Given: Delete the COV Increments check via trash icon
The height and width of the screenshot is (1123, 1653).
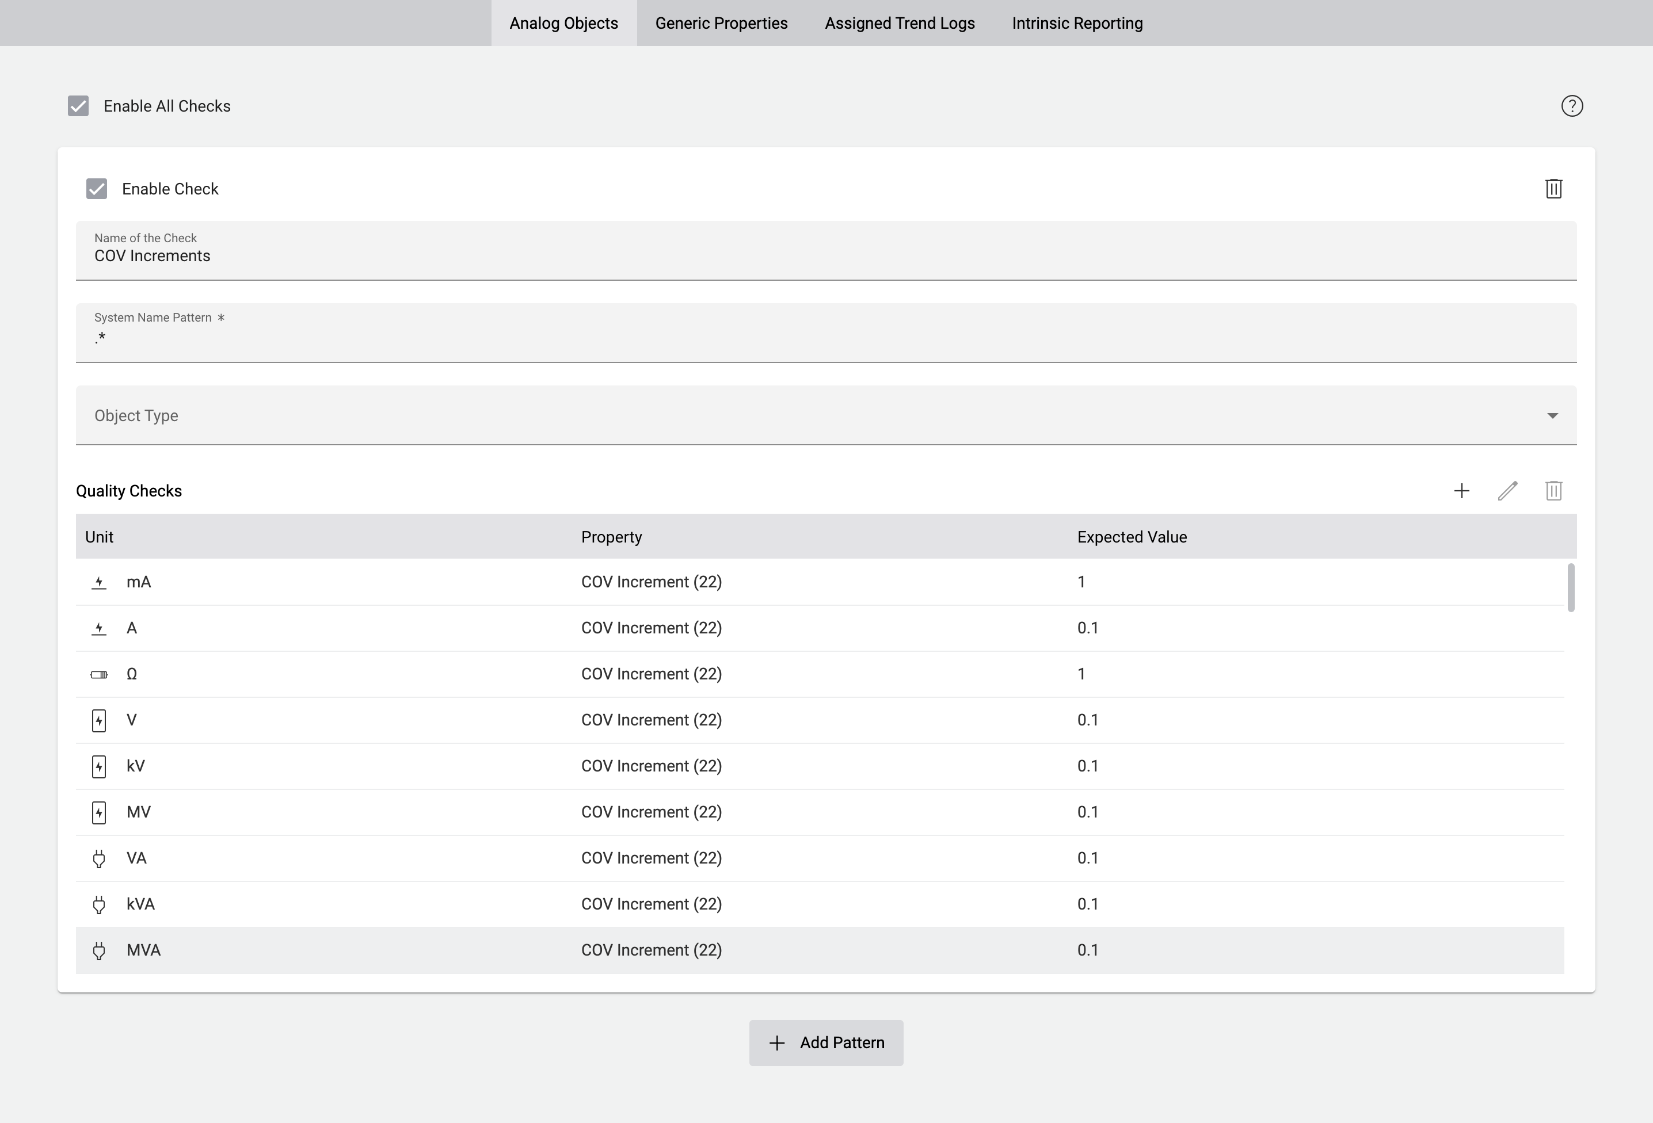Looking at the screenshot, I should coord(1553,188).
